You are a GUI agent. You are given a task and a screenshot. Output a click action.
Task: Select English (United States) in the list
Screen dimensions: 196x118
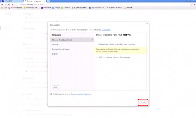coord(72,49)
